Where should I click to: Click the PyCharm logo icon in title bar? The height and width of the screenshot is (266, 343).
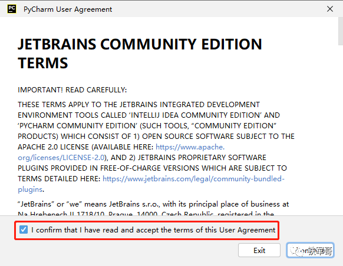point(12,9)
